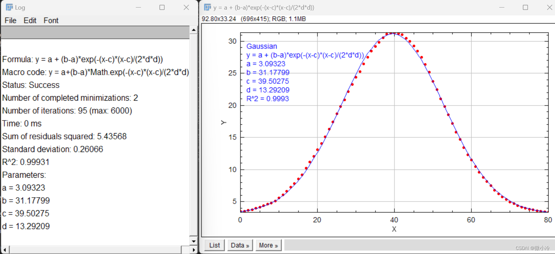Click the plot status line '92.80x33.24 (696x415)'
Viewport: 555px width, 254px height.
click(254, 19)
